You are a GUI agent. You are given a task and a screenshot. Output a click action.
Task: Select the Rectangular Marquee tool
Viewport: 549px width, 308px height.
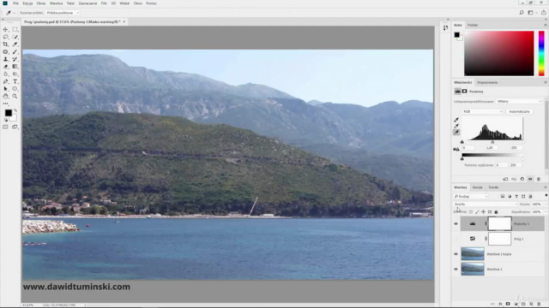click(x=15, y=30)
